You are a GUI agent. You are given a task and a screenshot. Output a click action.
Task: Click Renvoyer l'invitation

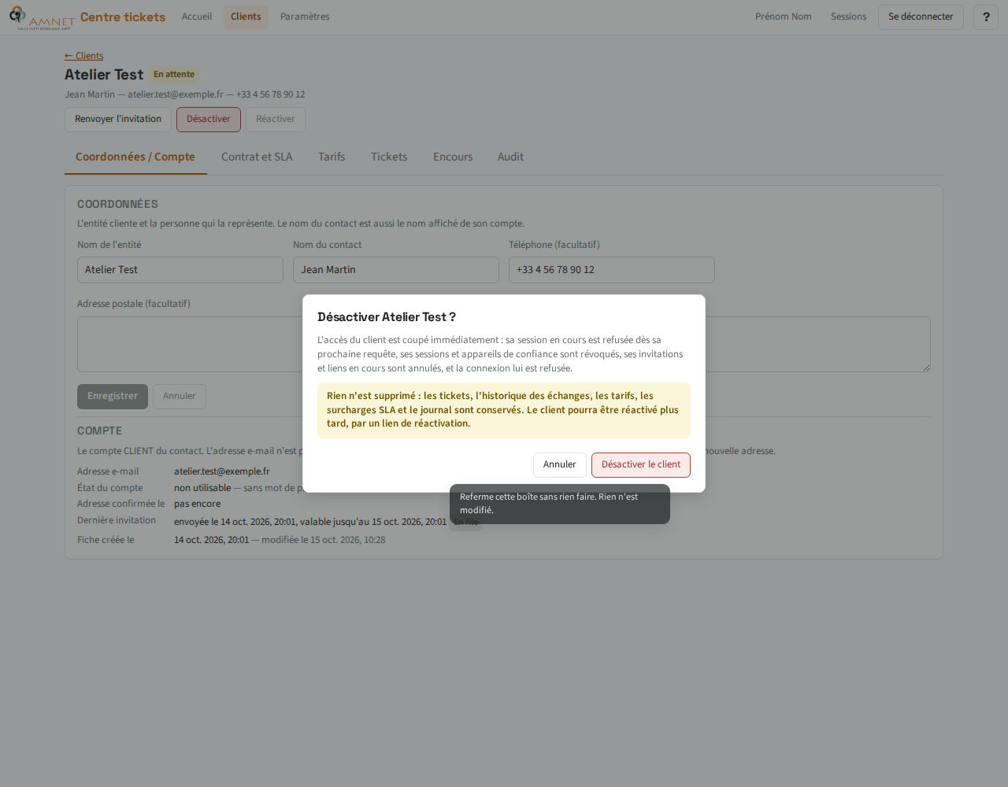(x=118, y=120)
